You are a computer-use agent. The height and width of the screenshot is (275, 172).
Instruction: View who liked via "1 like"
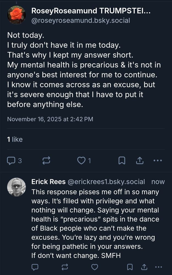pyautogui.click(x=15, y=139)
